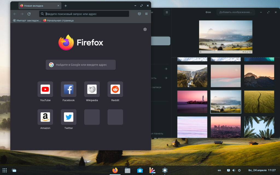Open the Reddit shortcut tile
Viewport: 280px width, 175px height.
(115, 89)
